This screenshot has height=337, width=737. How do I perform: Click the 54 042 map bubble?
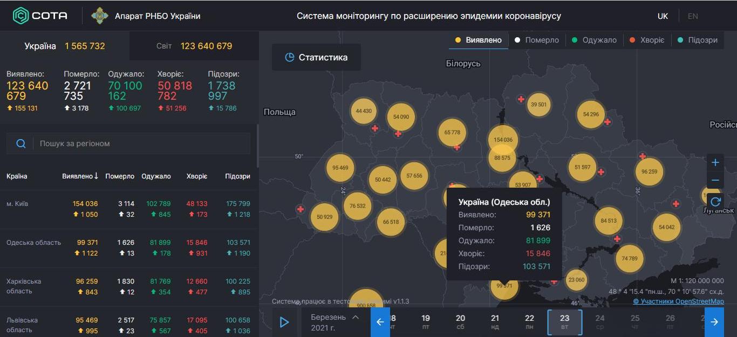(667, 228)
